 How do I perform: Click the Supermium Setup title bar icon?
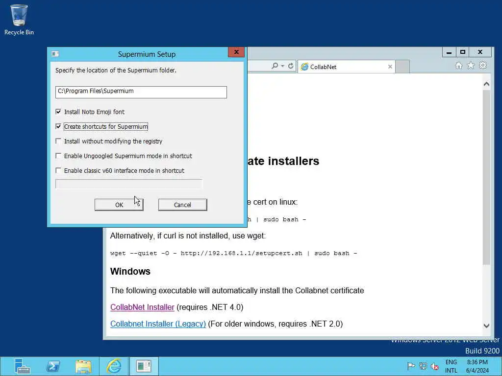pyautogui.click(x=55, y=54)
